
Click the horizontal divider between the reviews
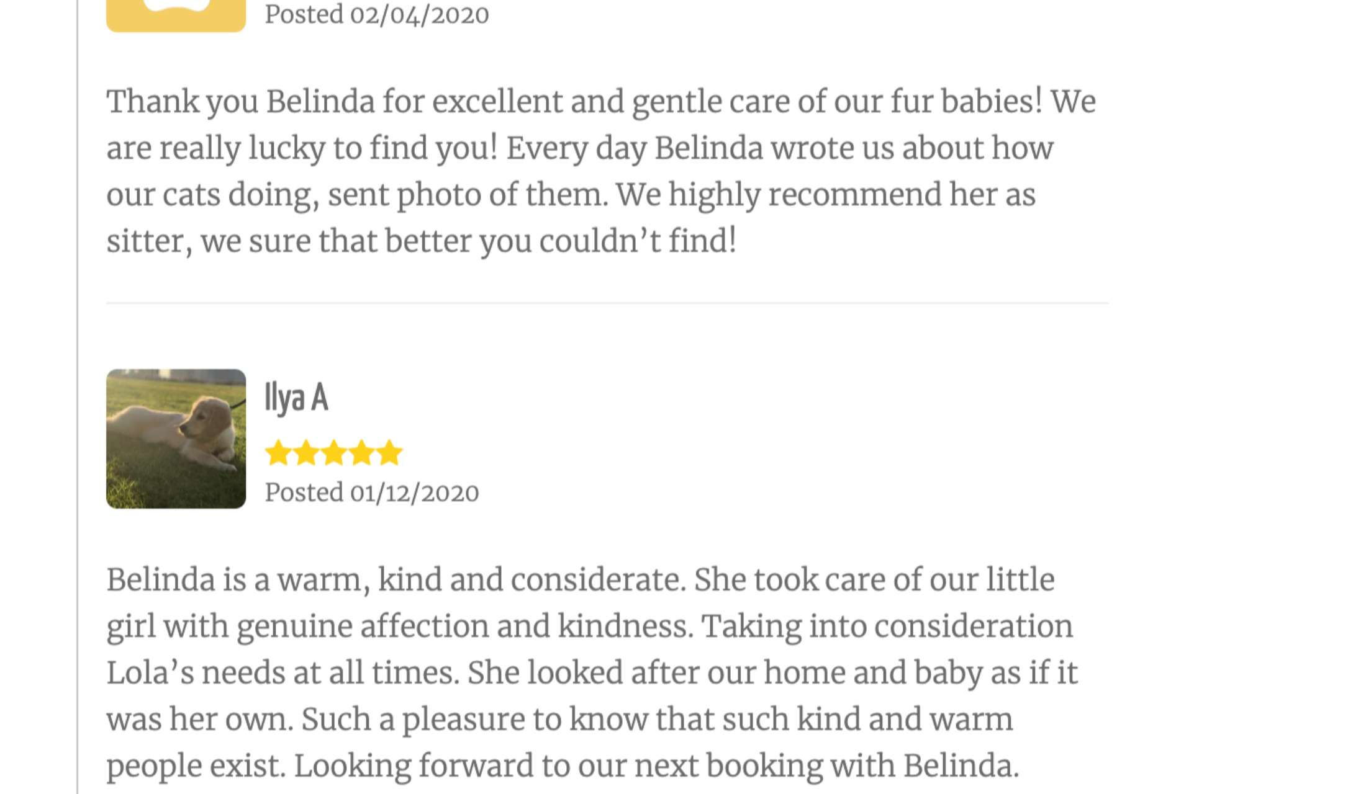pos(607,303)
